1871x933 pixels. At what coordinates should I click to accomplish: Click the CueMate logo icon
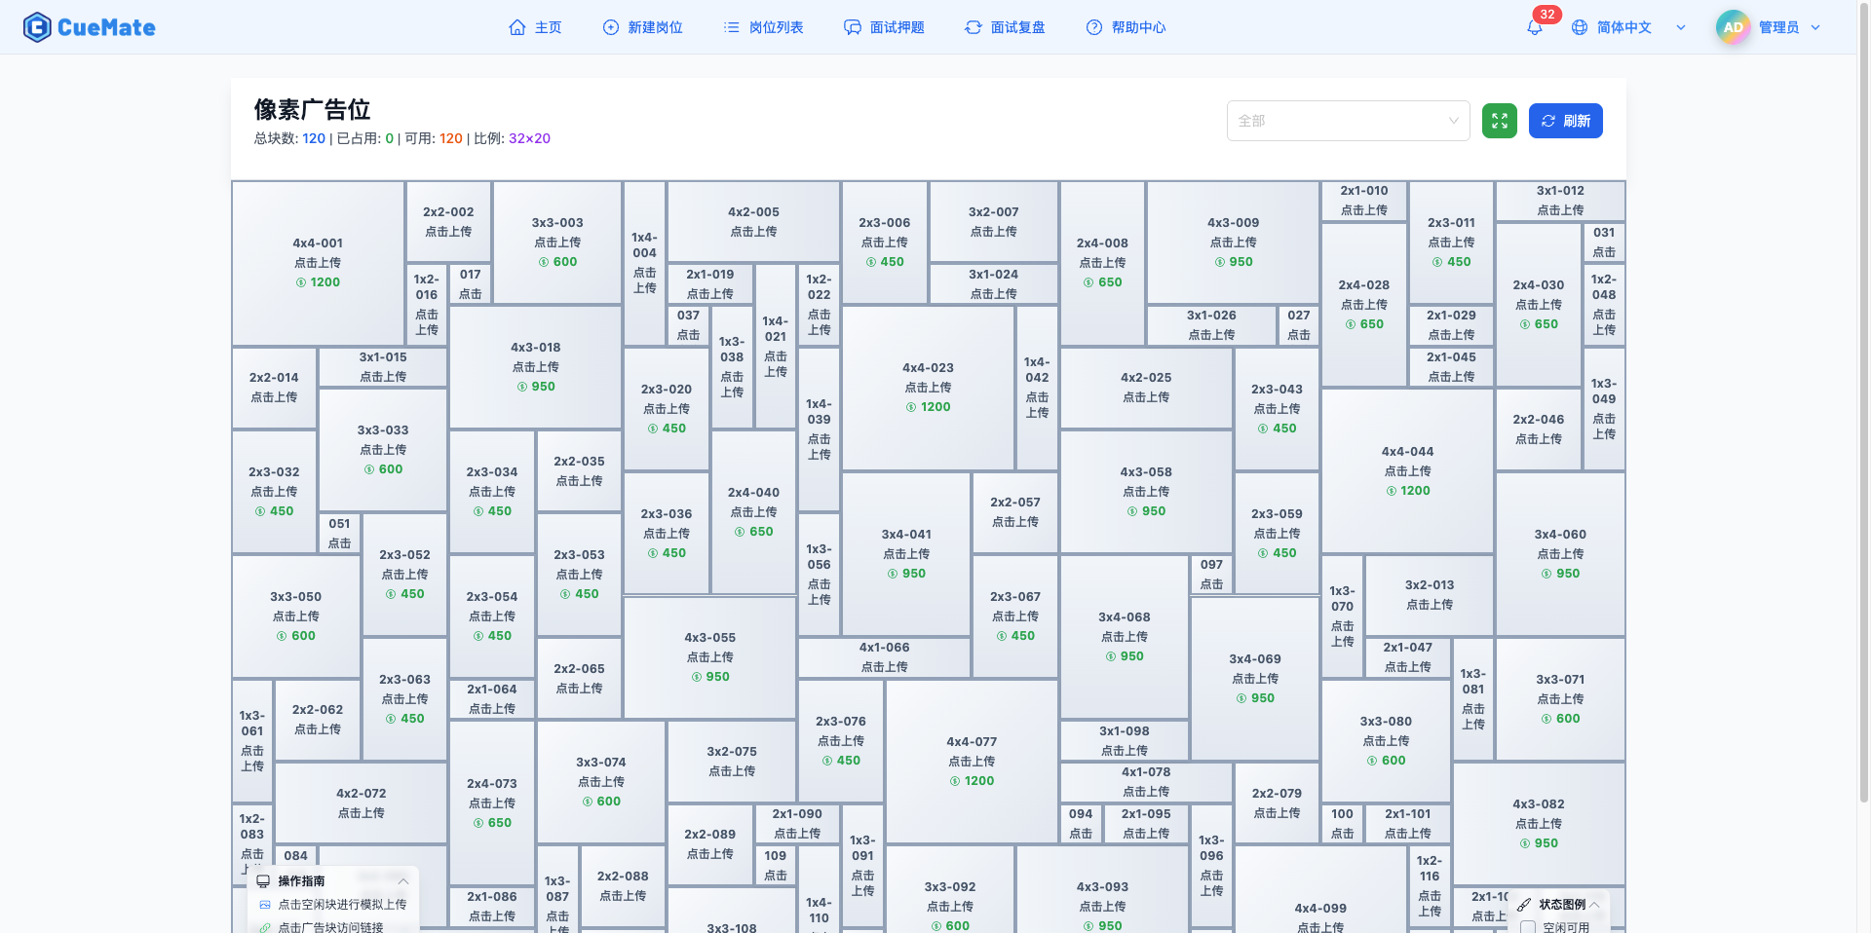pos(37,27)
